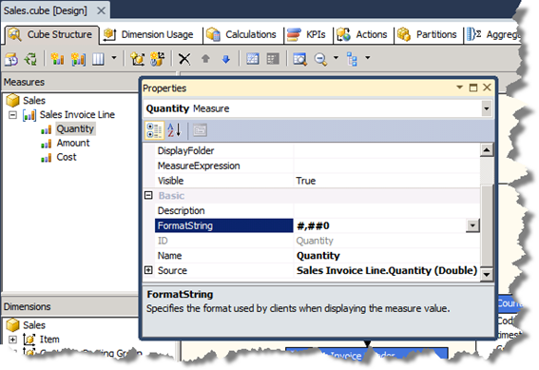The height and width of the screenshot is (370, 539).
Task: Expand the Source property row
Action: point(148,270)
